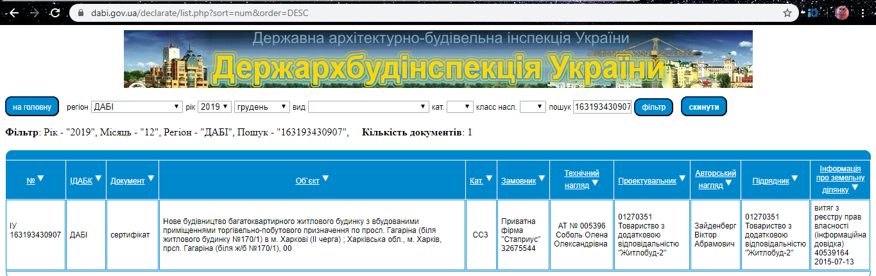Image resolution: width=876 pixels, height=276 pixels.
Task: Select the 'ДАБІ' cell in the table row
Action: [86, 235]
